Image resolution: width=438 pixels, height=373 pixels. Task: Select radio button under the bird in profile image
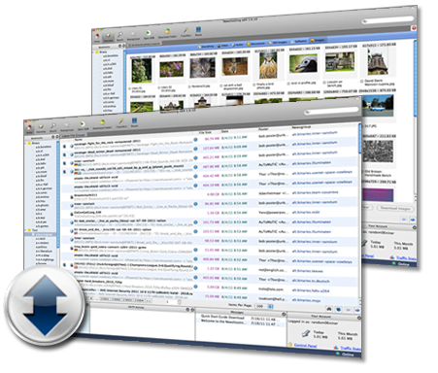pyautogui.click(x=288, y=84)
